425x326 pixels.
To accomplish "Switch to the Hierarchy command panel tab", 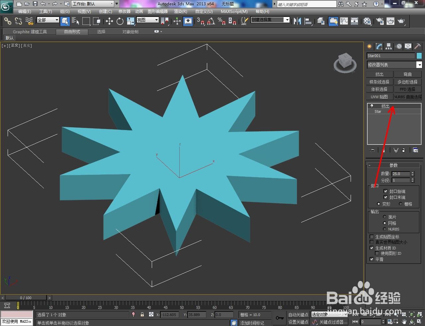I will (388, 46).
